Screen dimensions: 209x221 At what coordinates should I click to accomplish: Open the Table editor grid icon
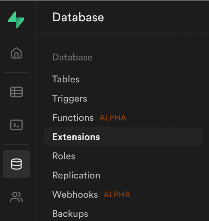tap(16, 92)
